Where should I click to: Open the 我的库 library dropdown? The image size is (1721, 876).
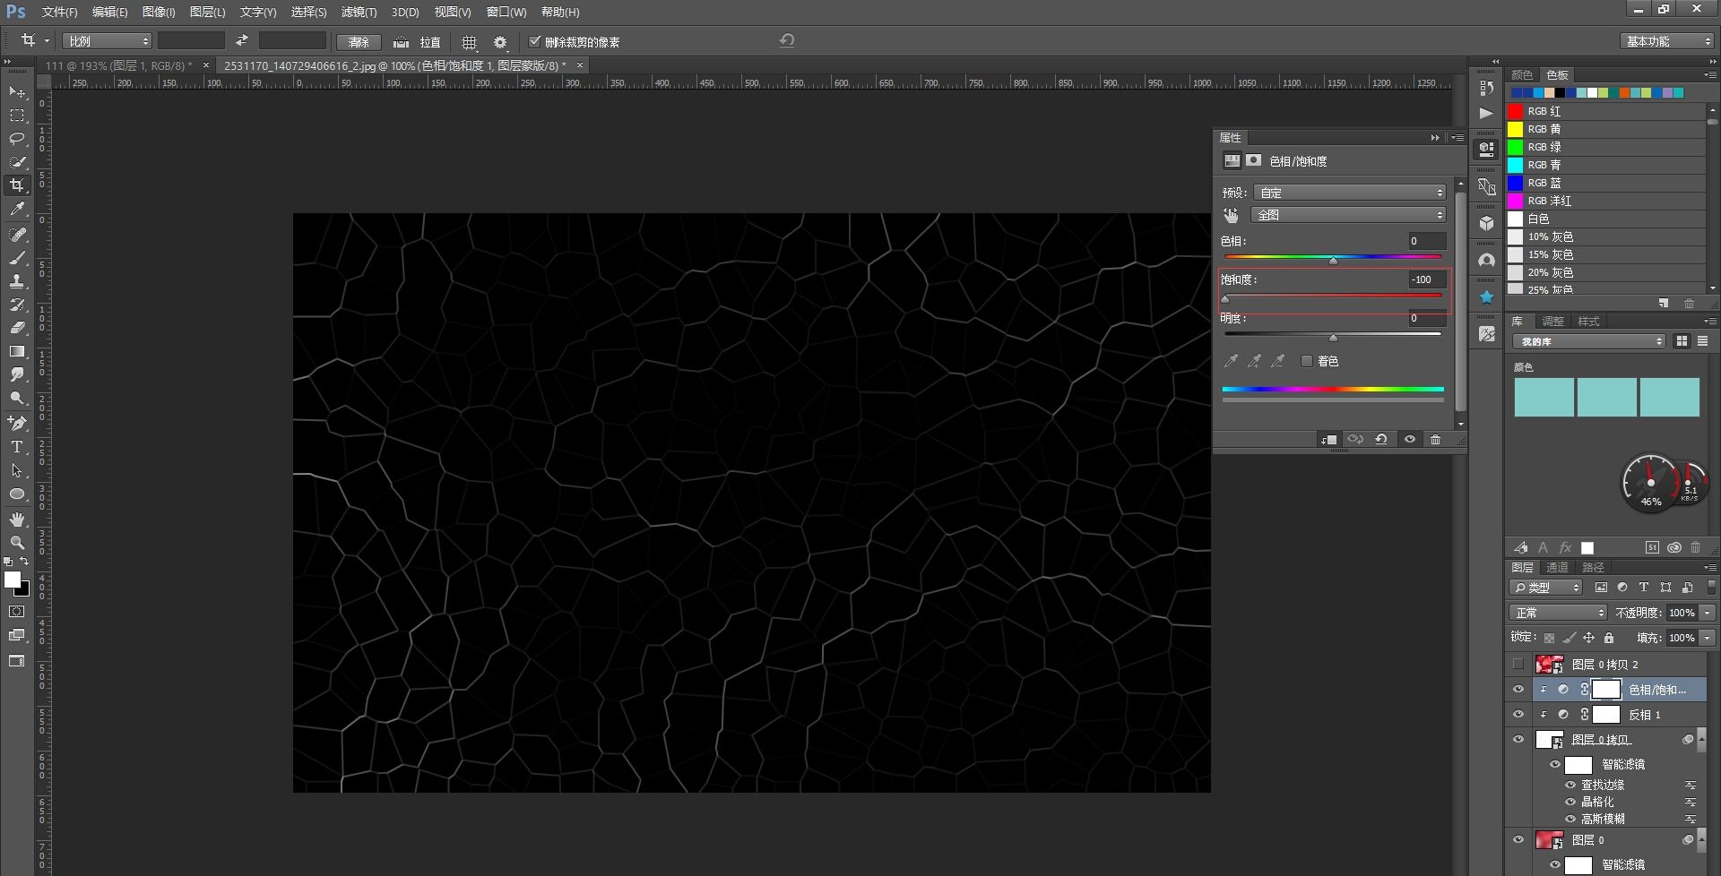coord(1589,341)
